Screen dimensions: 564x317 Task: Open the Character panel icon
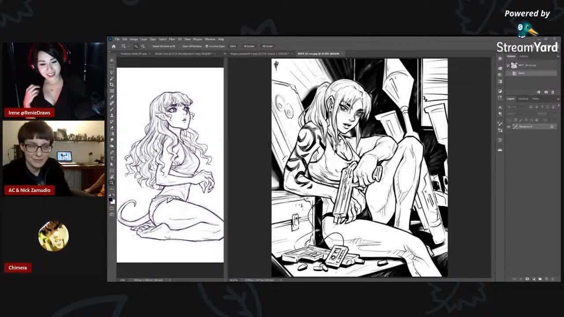coord(500,107)
